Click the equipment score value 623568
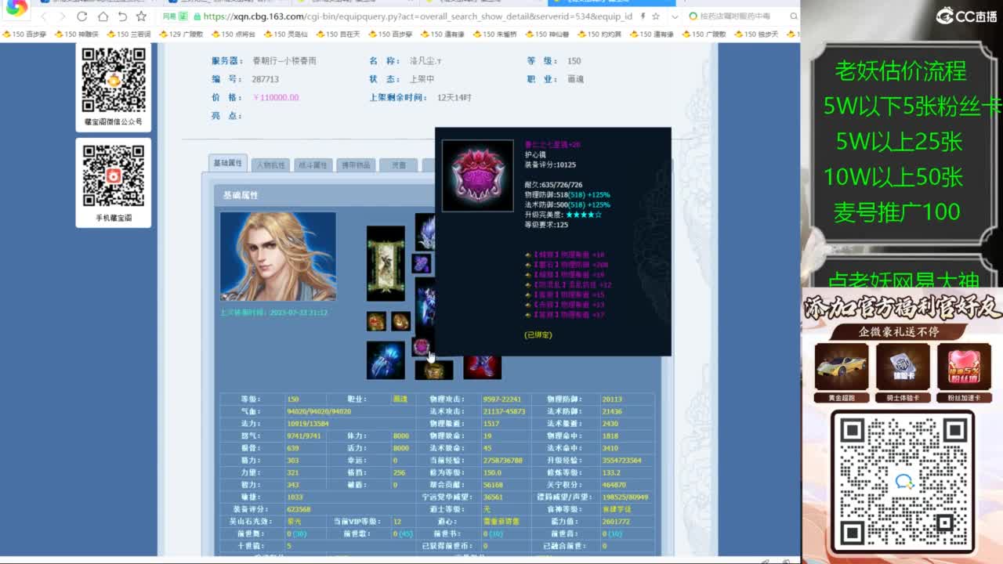The width and height of the screenshot is (1003, 564). (x=299, y=509)
